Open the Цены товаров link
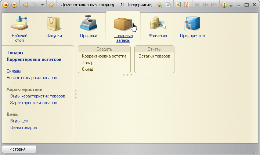The image size is (260, 155). [x=24, y=128]
